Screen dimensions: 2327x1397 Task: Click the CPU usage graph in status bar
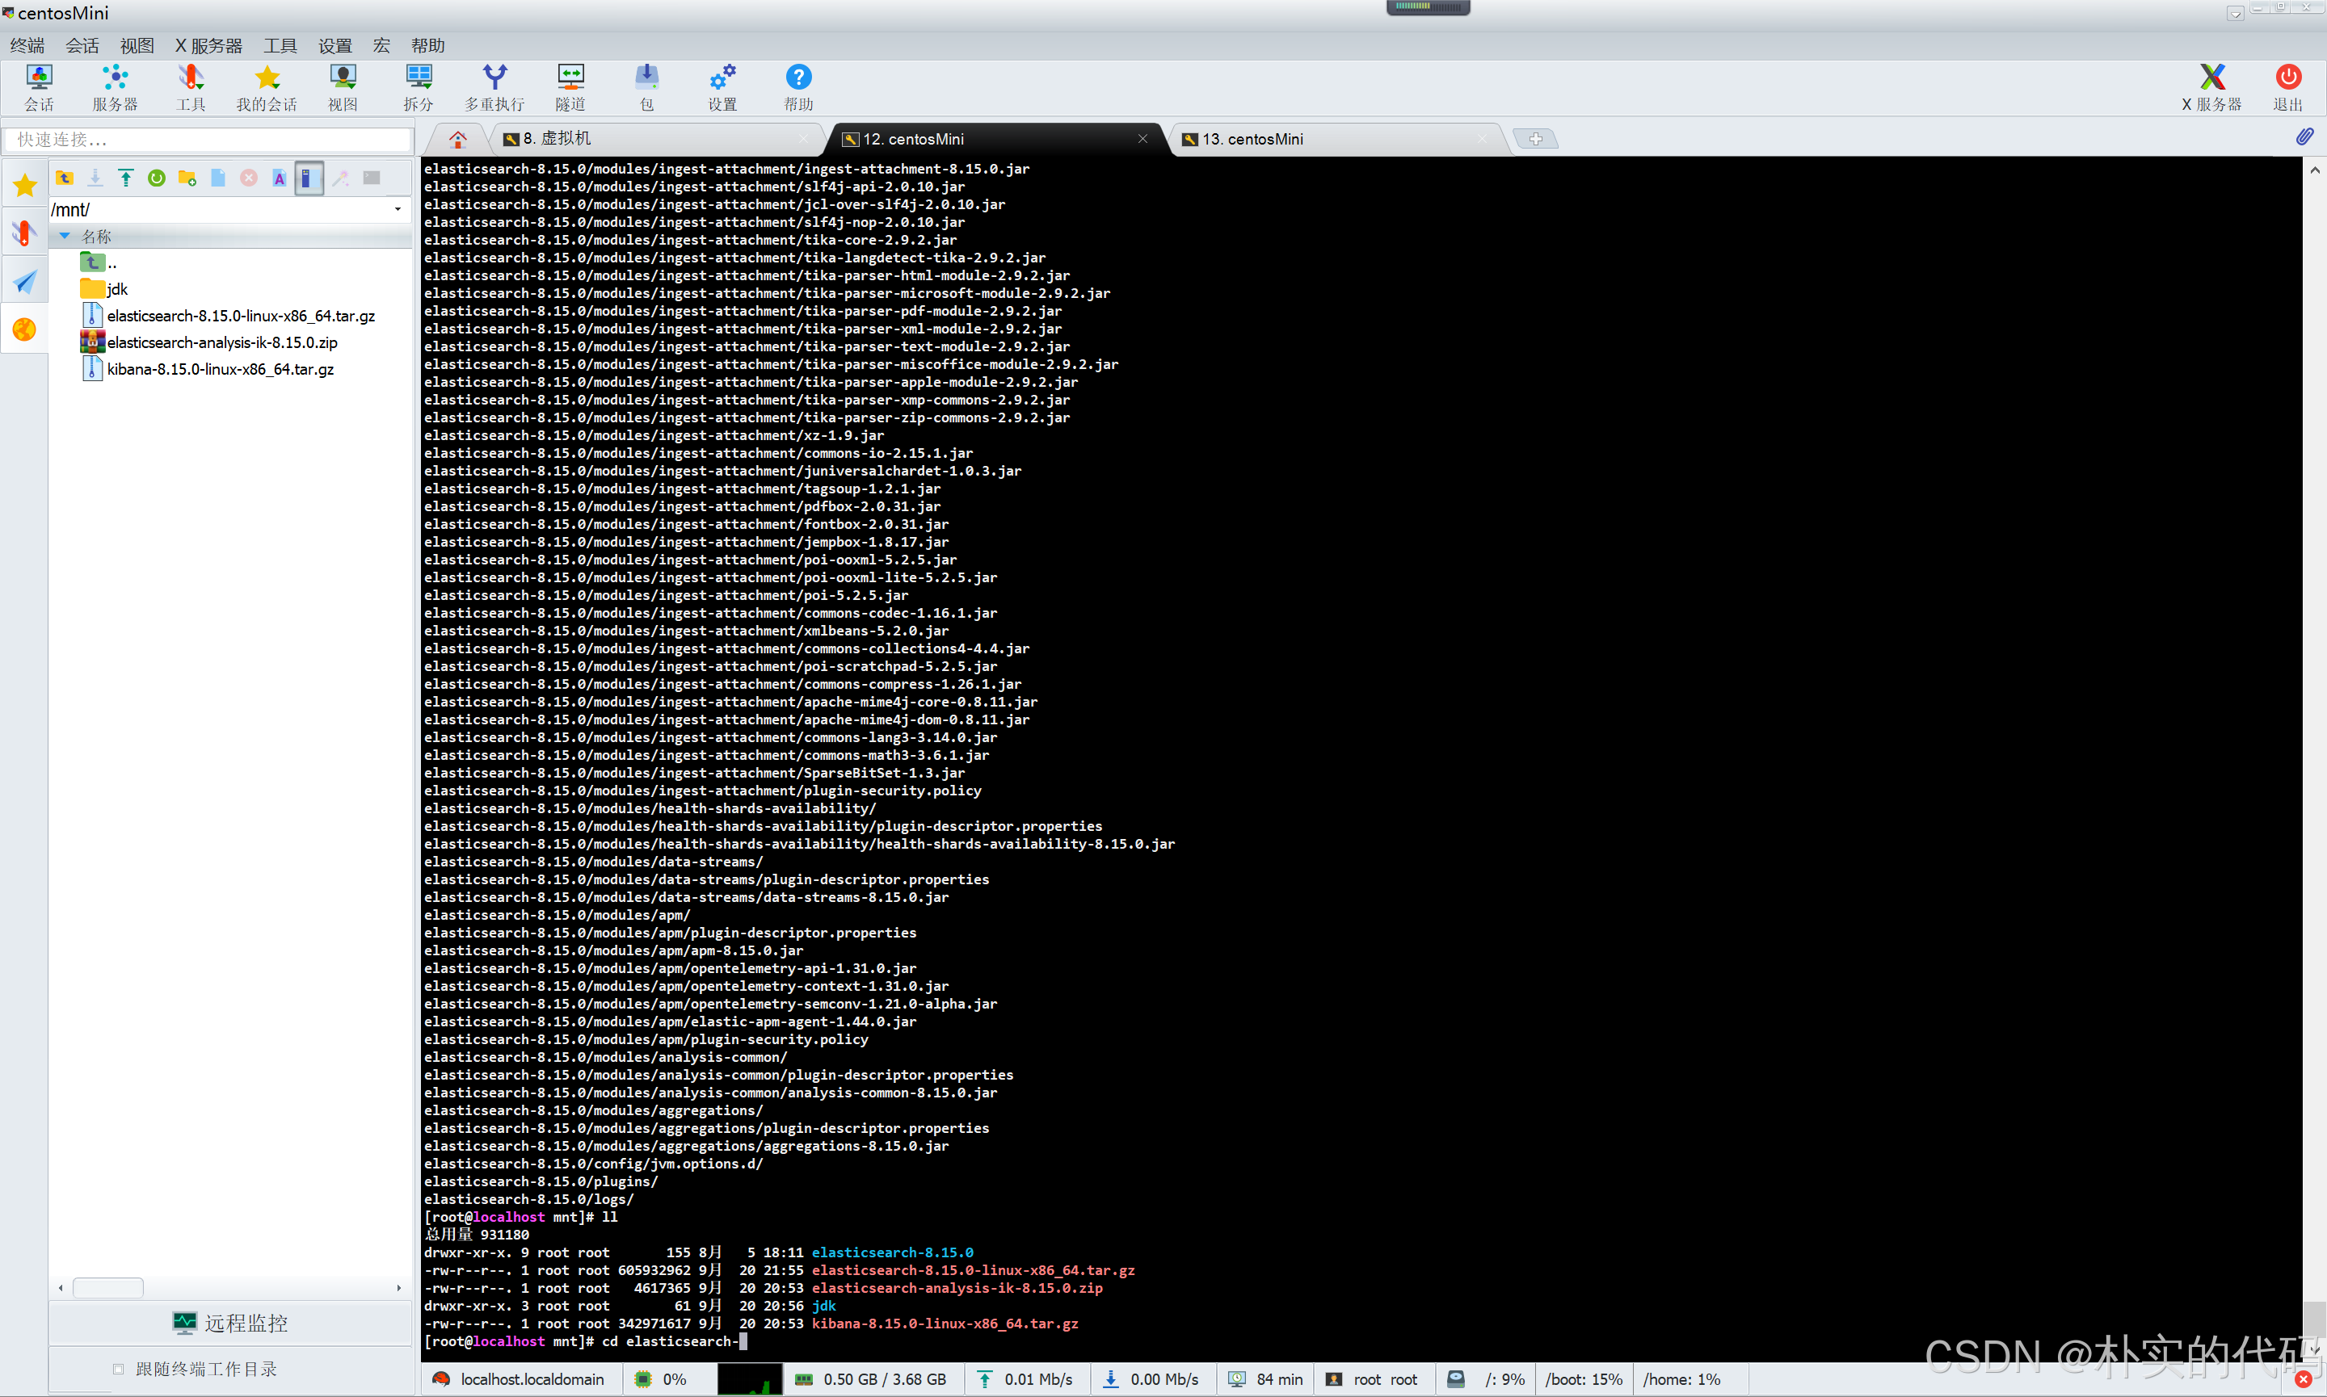(749, 1379)
